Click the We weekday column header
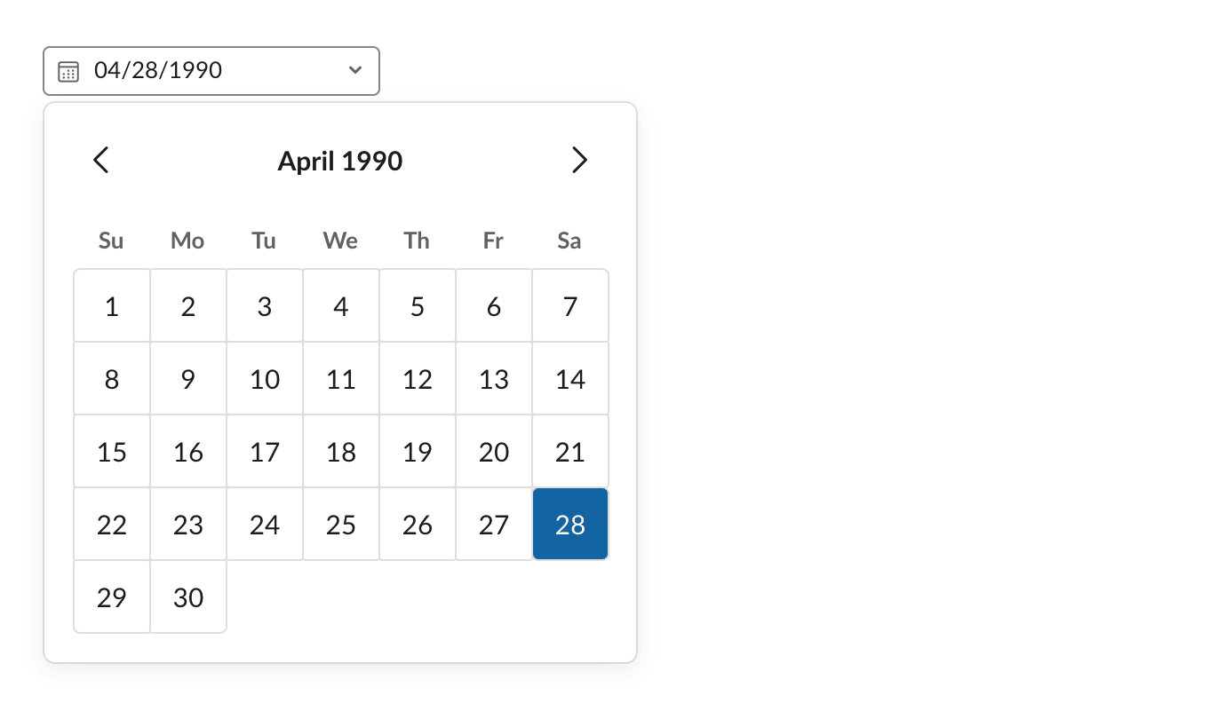The image size is (1226, 719). point(340,241)
